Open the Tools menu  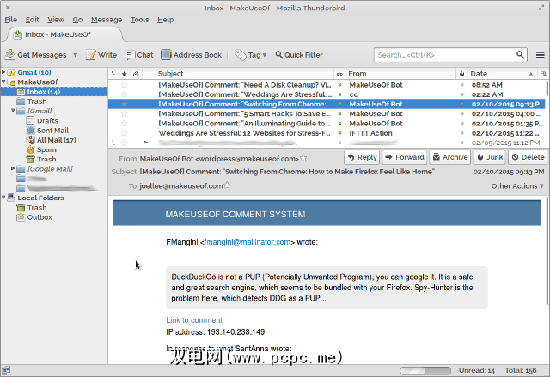139,20
